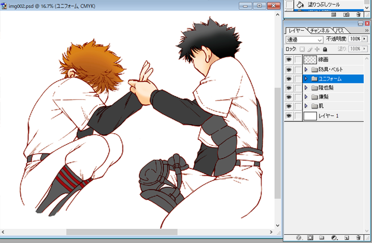The width and height of the screenshot is (372, 243).
Task: Expand the ユニフォーム group
Action: [x=306, y=79]
